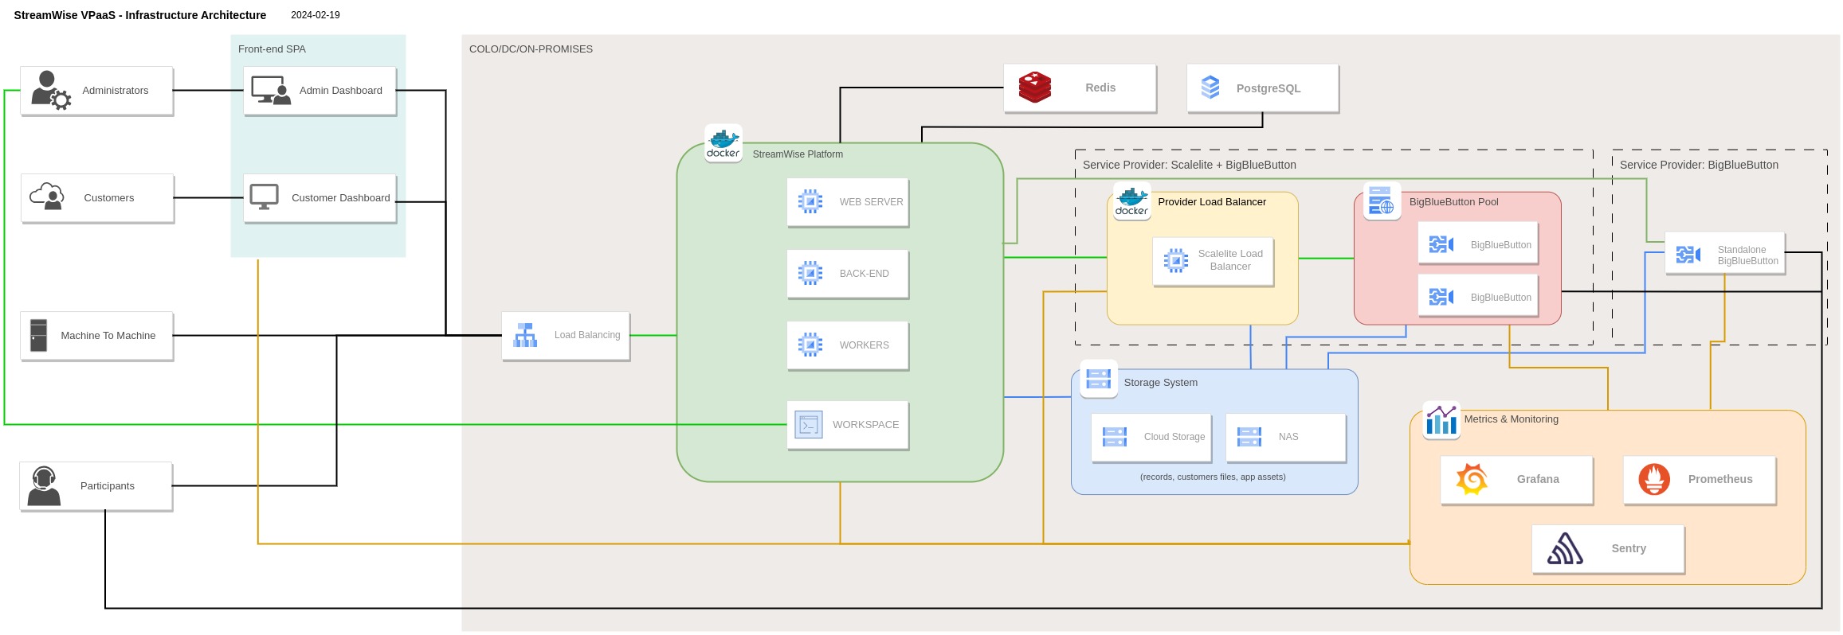Select the WEB SERVER component box
1843x635 pixels.
point(848,202)
